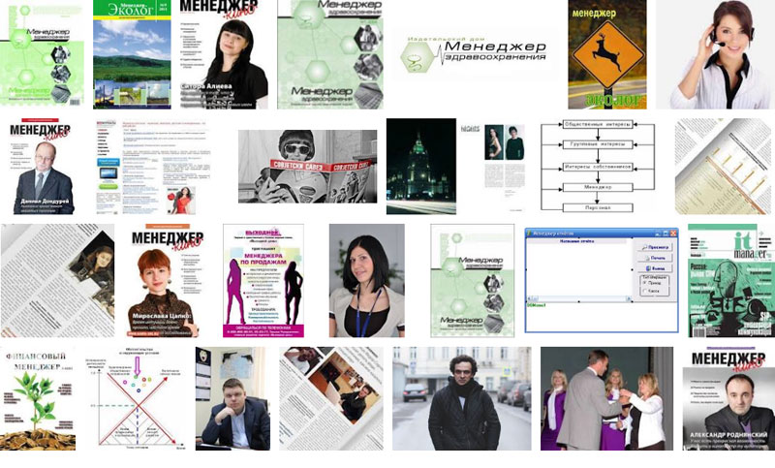Open the small green Менеджер здравоохранения cover in top-left
The image size is (775, 468).
coord(42,53)
